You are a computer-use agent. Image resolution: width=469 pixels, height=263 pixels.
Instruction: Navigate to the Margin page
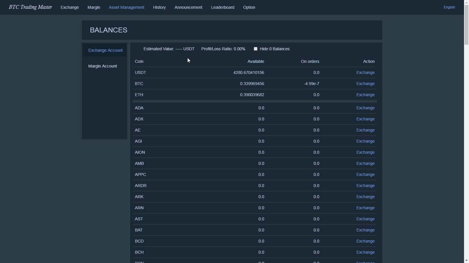94,7
